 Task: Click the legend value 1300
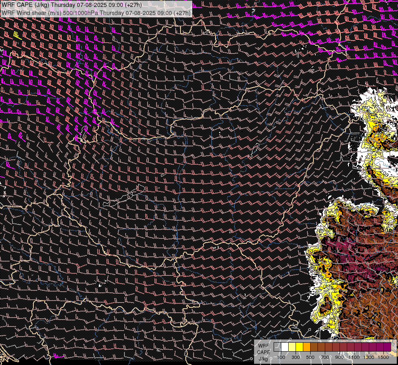coord(369,357)
